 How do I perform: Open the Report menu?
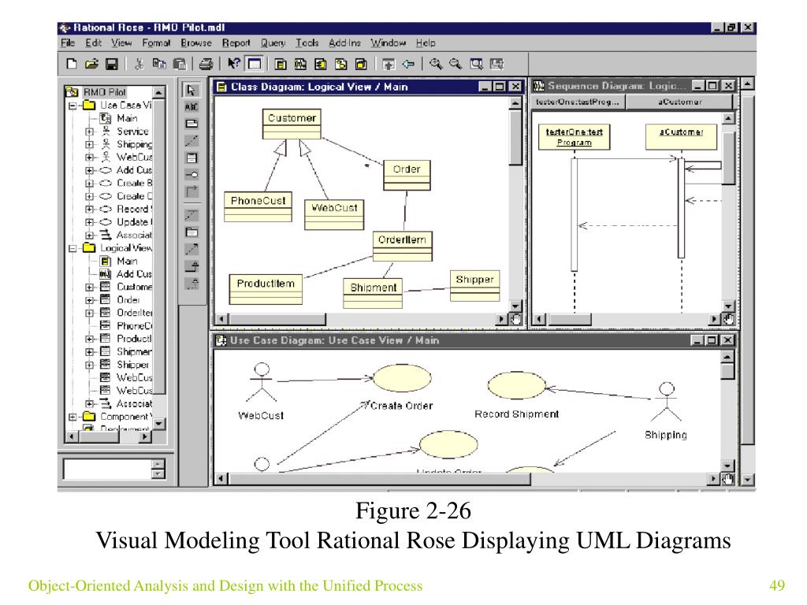(236, 43)
